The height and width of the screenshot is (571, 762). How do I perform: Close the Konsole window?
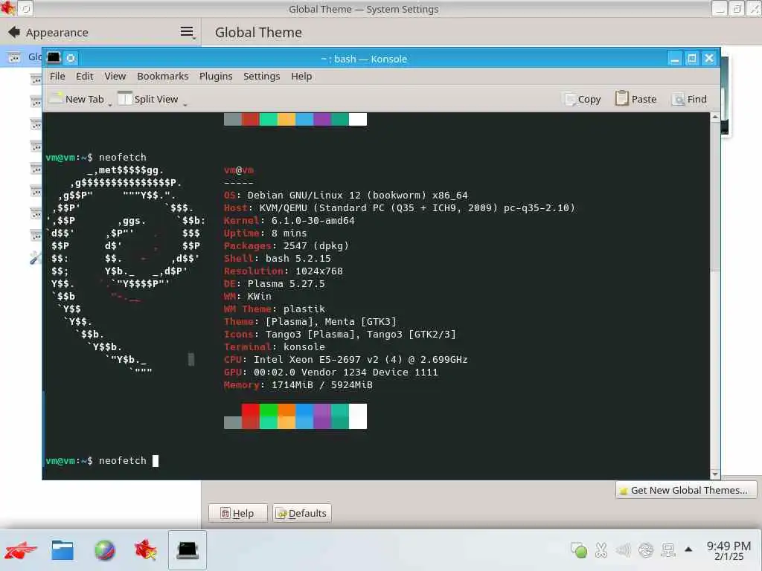click(709, 59)
